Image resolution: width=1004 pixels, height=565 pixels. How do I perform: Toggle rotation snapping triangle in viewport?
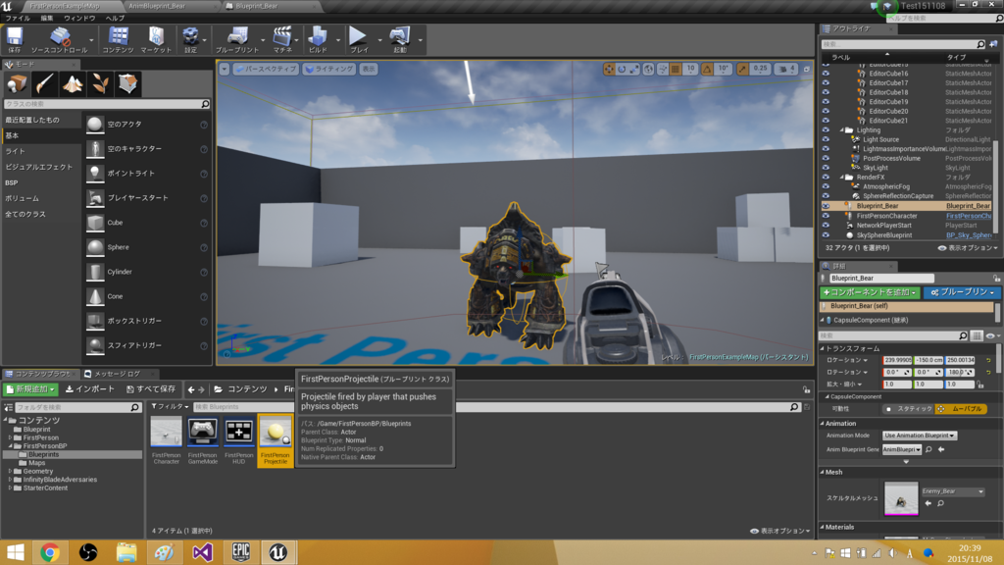coord(707,70)
